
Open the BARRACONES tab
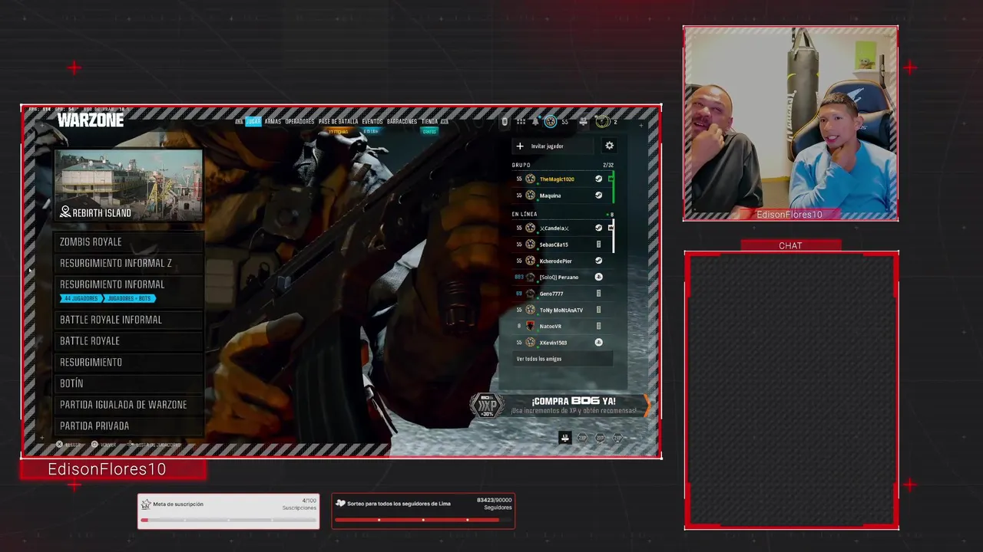coord(402,121)
